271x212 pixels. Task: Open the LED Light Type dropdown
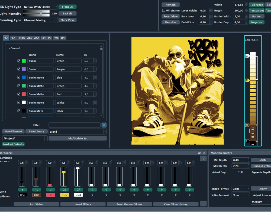pyautogui.click(x=40, y=7)
